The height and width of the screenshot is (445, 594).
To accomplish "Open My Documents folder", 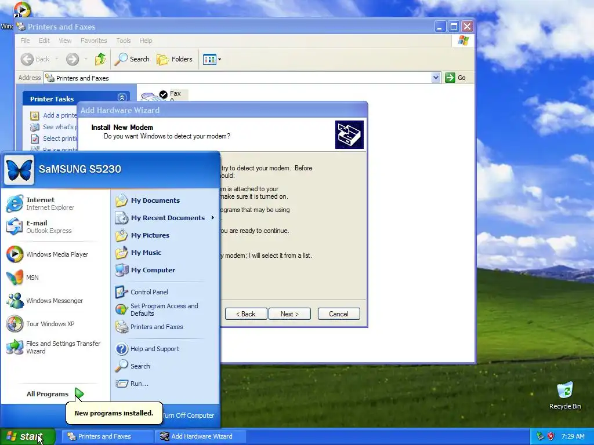I will (x=148, y=200).
